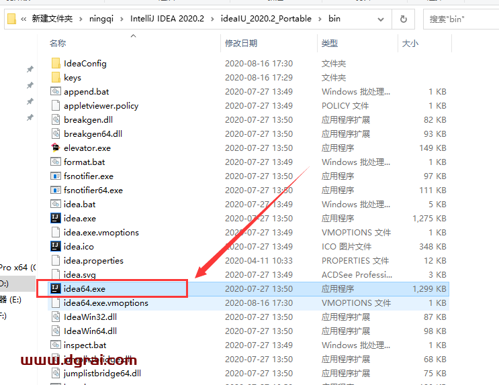
Task: Select the E: drive in navigation pane
Action: [11, 299]
